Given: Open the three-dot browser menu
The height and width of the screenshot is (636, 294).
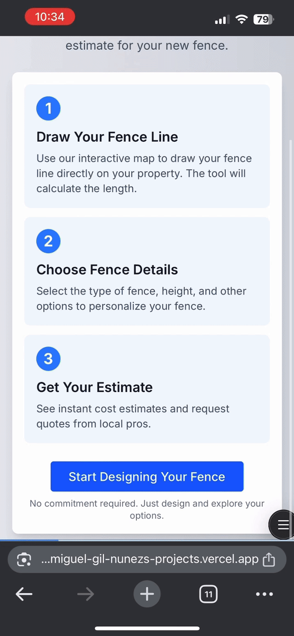Looking at the screenshot, I should [264, 594].
